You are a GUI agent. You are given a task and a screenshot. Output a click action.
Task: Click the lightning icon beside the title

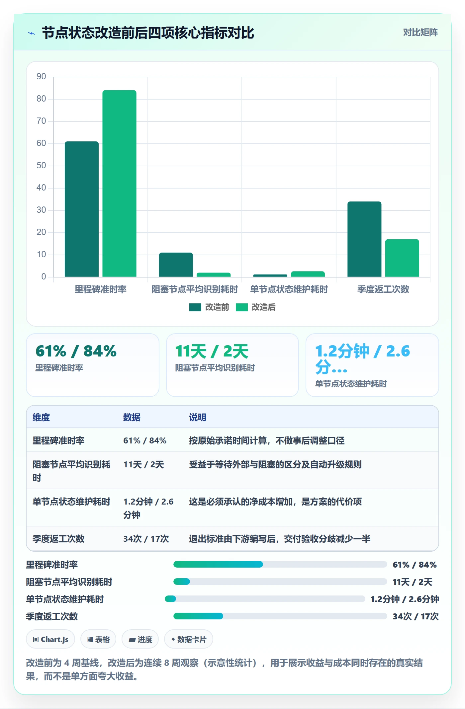(x=32, y=33)
